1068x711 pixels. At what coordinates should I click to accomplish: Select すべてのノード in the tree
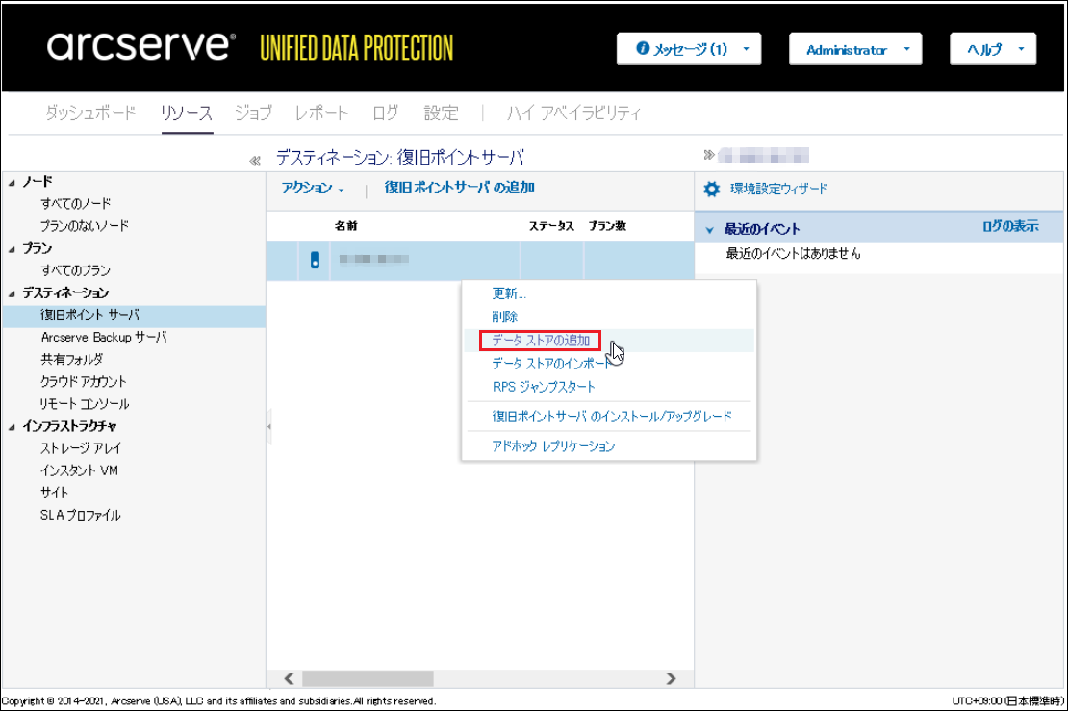pos(76,204)
